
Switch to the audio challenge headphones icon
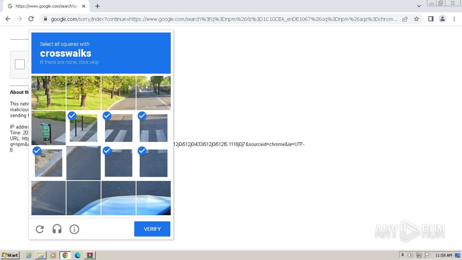tap(57, 229)
